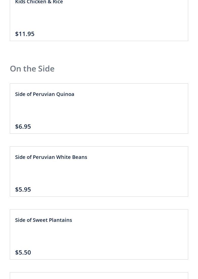Click the $5.50 plantains price
This screenshot has height=279, width=198.
pos(23,252)
